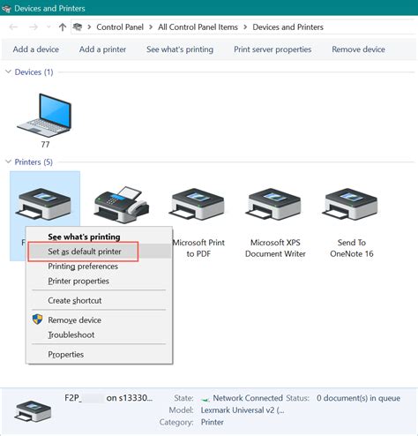Click Add a printer toolbar button
The height and width of the screenshot is (436, 418).
102,49
